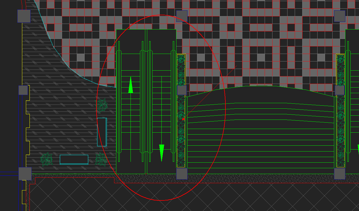The image size is (359, 211).
Task: Select the fully visible green downward escalator arrow
Action: (162, 153)
